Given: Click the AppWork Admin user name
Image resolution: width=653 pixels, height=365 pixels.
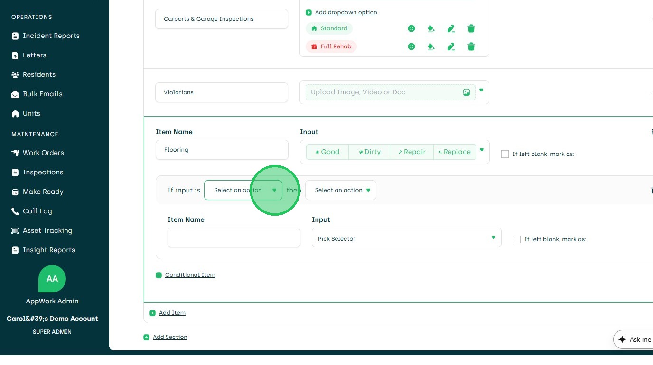Looking at the screenshot, I should click(52, 301).
